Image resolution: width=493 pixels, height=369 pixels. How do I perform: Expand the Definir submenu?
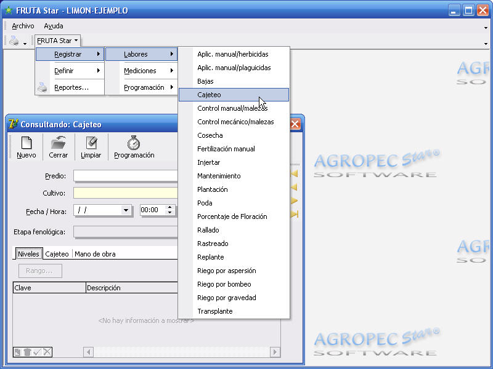pyautogui.click(x=70, y=71)
